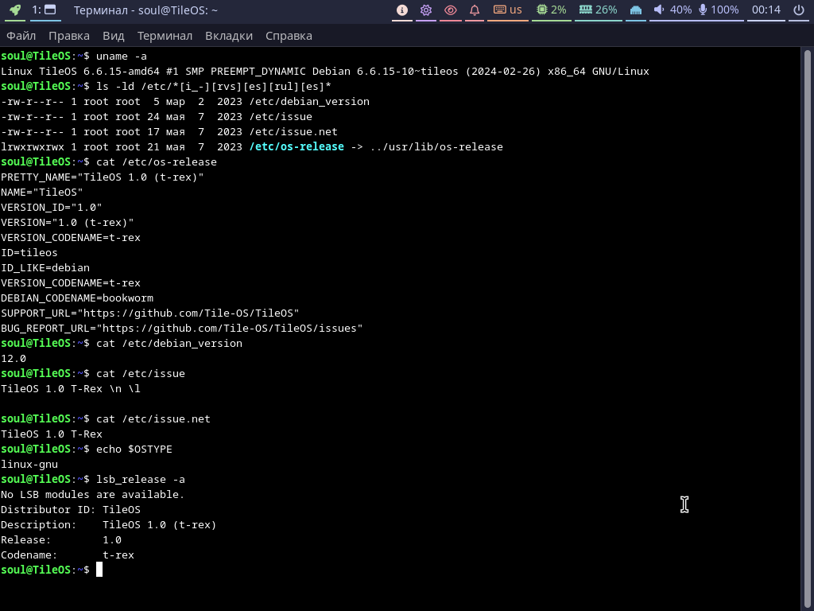The width and height of the screenshot is (814, 611).
Task: Open the rocket application launcher
Action: [14, 10]
